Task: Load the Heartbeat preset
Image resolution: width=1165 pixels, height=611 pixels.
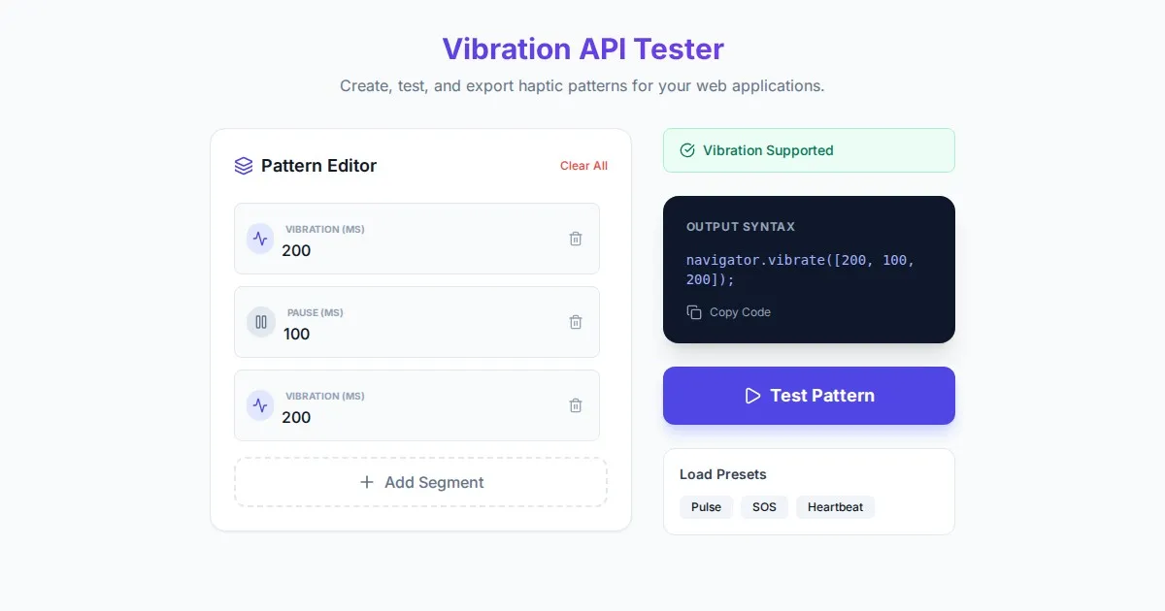Action: point(835,507)
